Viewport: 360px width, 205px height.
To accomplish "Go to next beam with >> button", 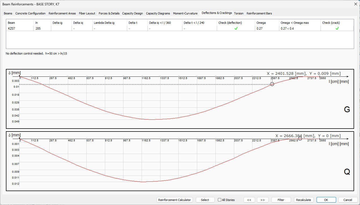I will [263, 200].
